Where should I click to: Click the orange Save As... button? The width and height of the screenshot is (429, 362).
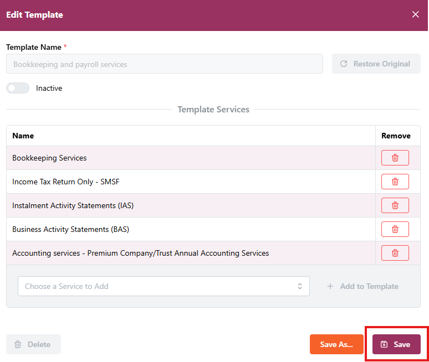336,344
